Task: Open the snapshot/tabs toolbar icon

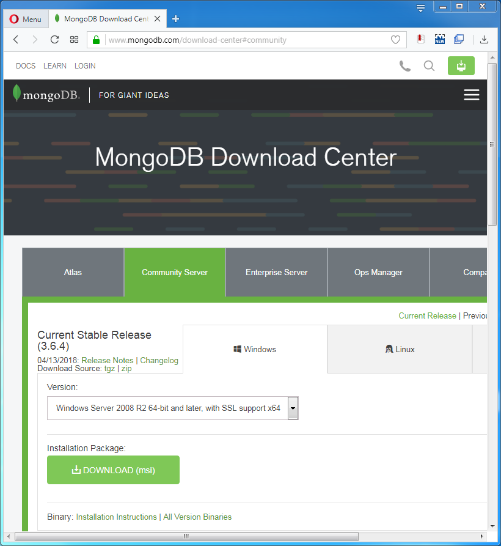Action: [459, 39]
